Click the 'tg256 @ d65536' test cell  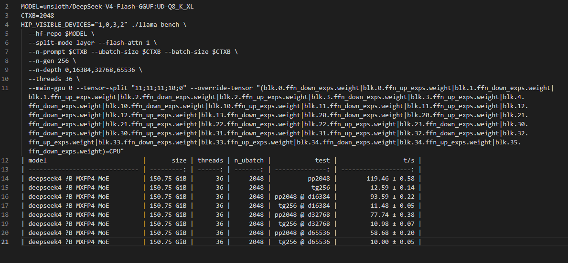304,242
